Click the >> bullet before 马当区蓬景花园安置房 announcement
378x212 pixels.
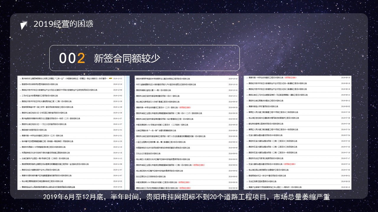point(247,181)
